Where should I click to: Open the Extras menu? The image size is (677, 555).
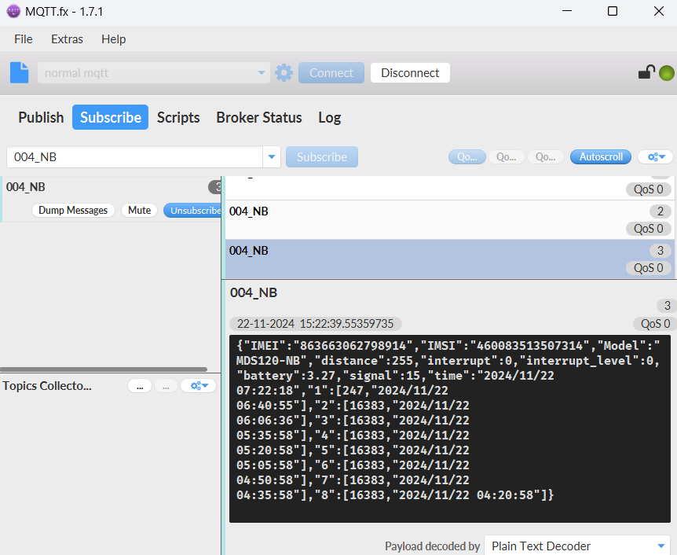[67, 39]
